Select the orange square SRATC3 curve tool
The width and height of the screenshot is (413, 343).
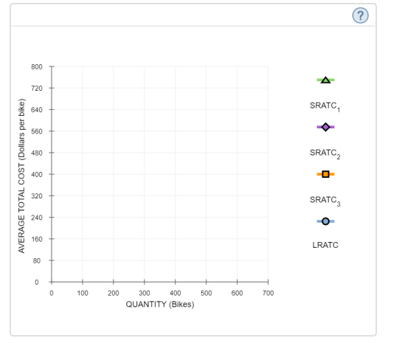pyautogui.click(x=325, y=174)
